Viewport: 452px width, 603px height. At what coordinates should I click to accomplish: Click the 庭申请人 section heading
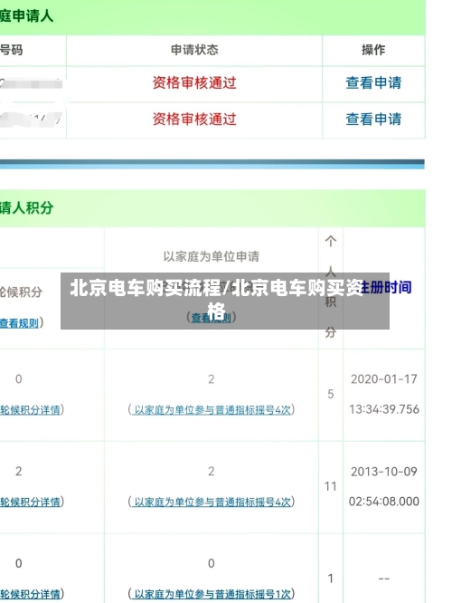[x=26, y=16]
